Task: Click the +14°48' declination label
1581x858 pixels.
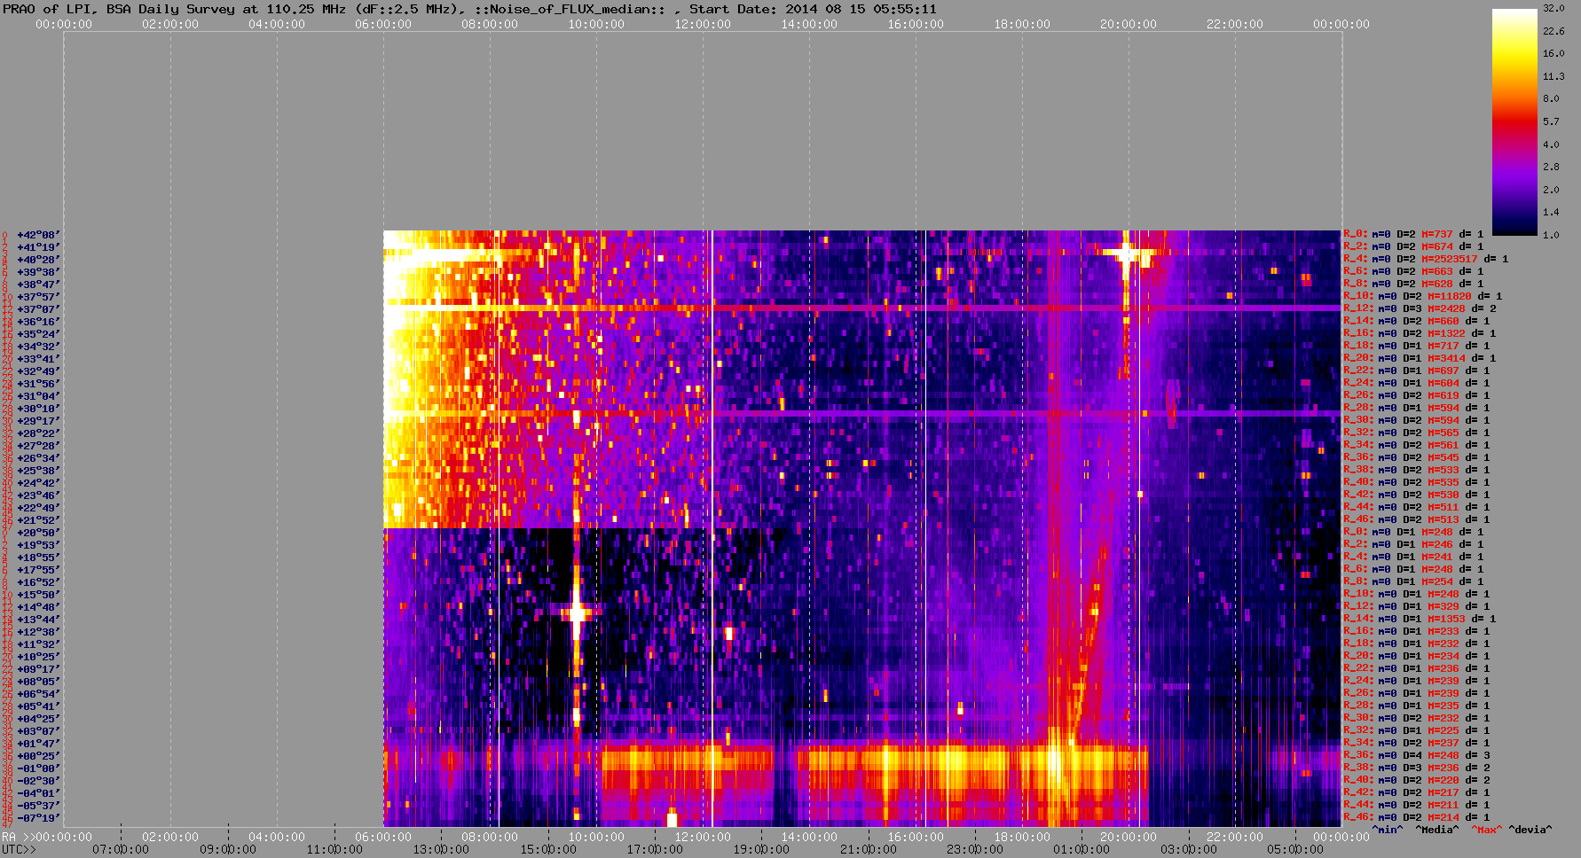Action: (38, 607)
